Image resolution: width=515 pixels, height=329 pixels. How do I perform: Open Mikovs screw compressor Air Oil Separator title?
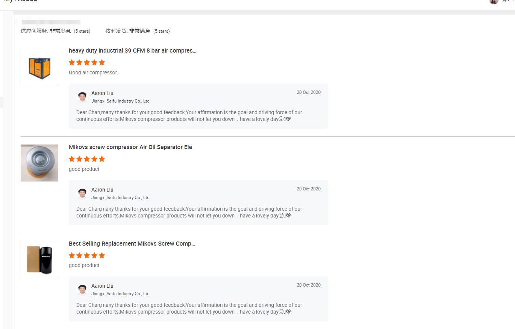tap(132, 147)
